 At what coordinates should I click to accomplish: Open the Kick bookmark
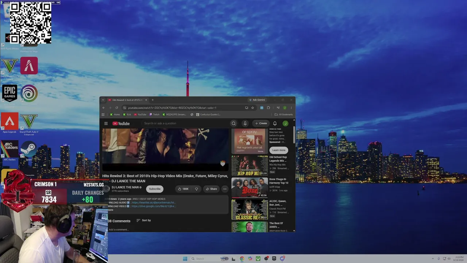(127, 115)
